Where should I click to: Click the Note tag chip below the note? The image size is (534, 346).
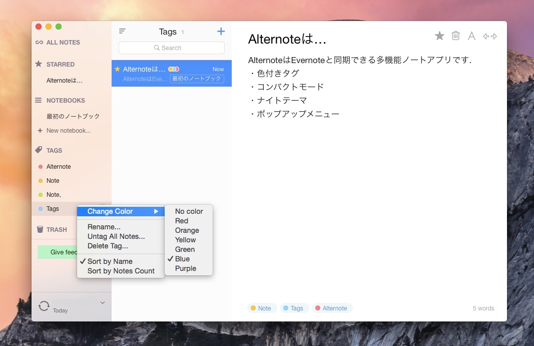(x=262, y=308)
